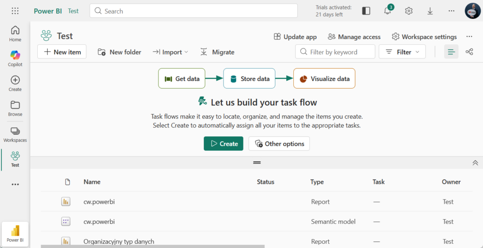
Task: Open Workspace settings
Action: (424, 37)
